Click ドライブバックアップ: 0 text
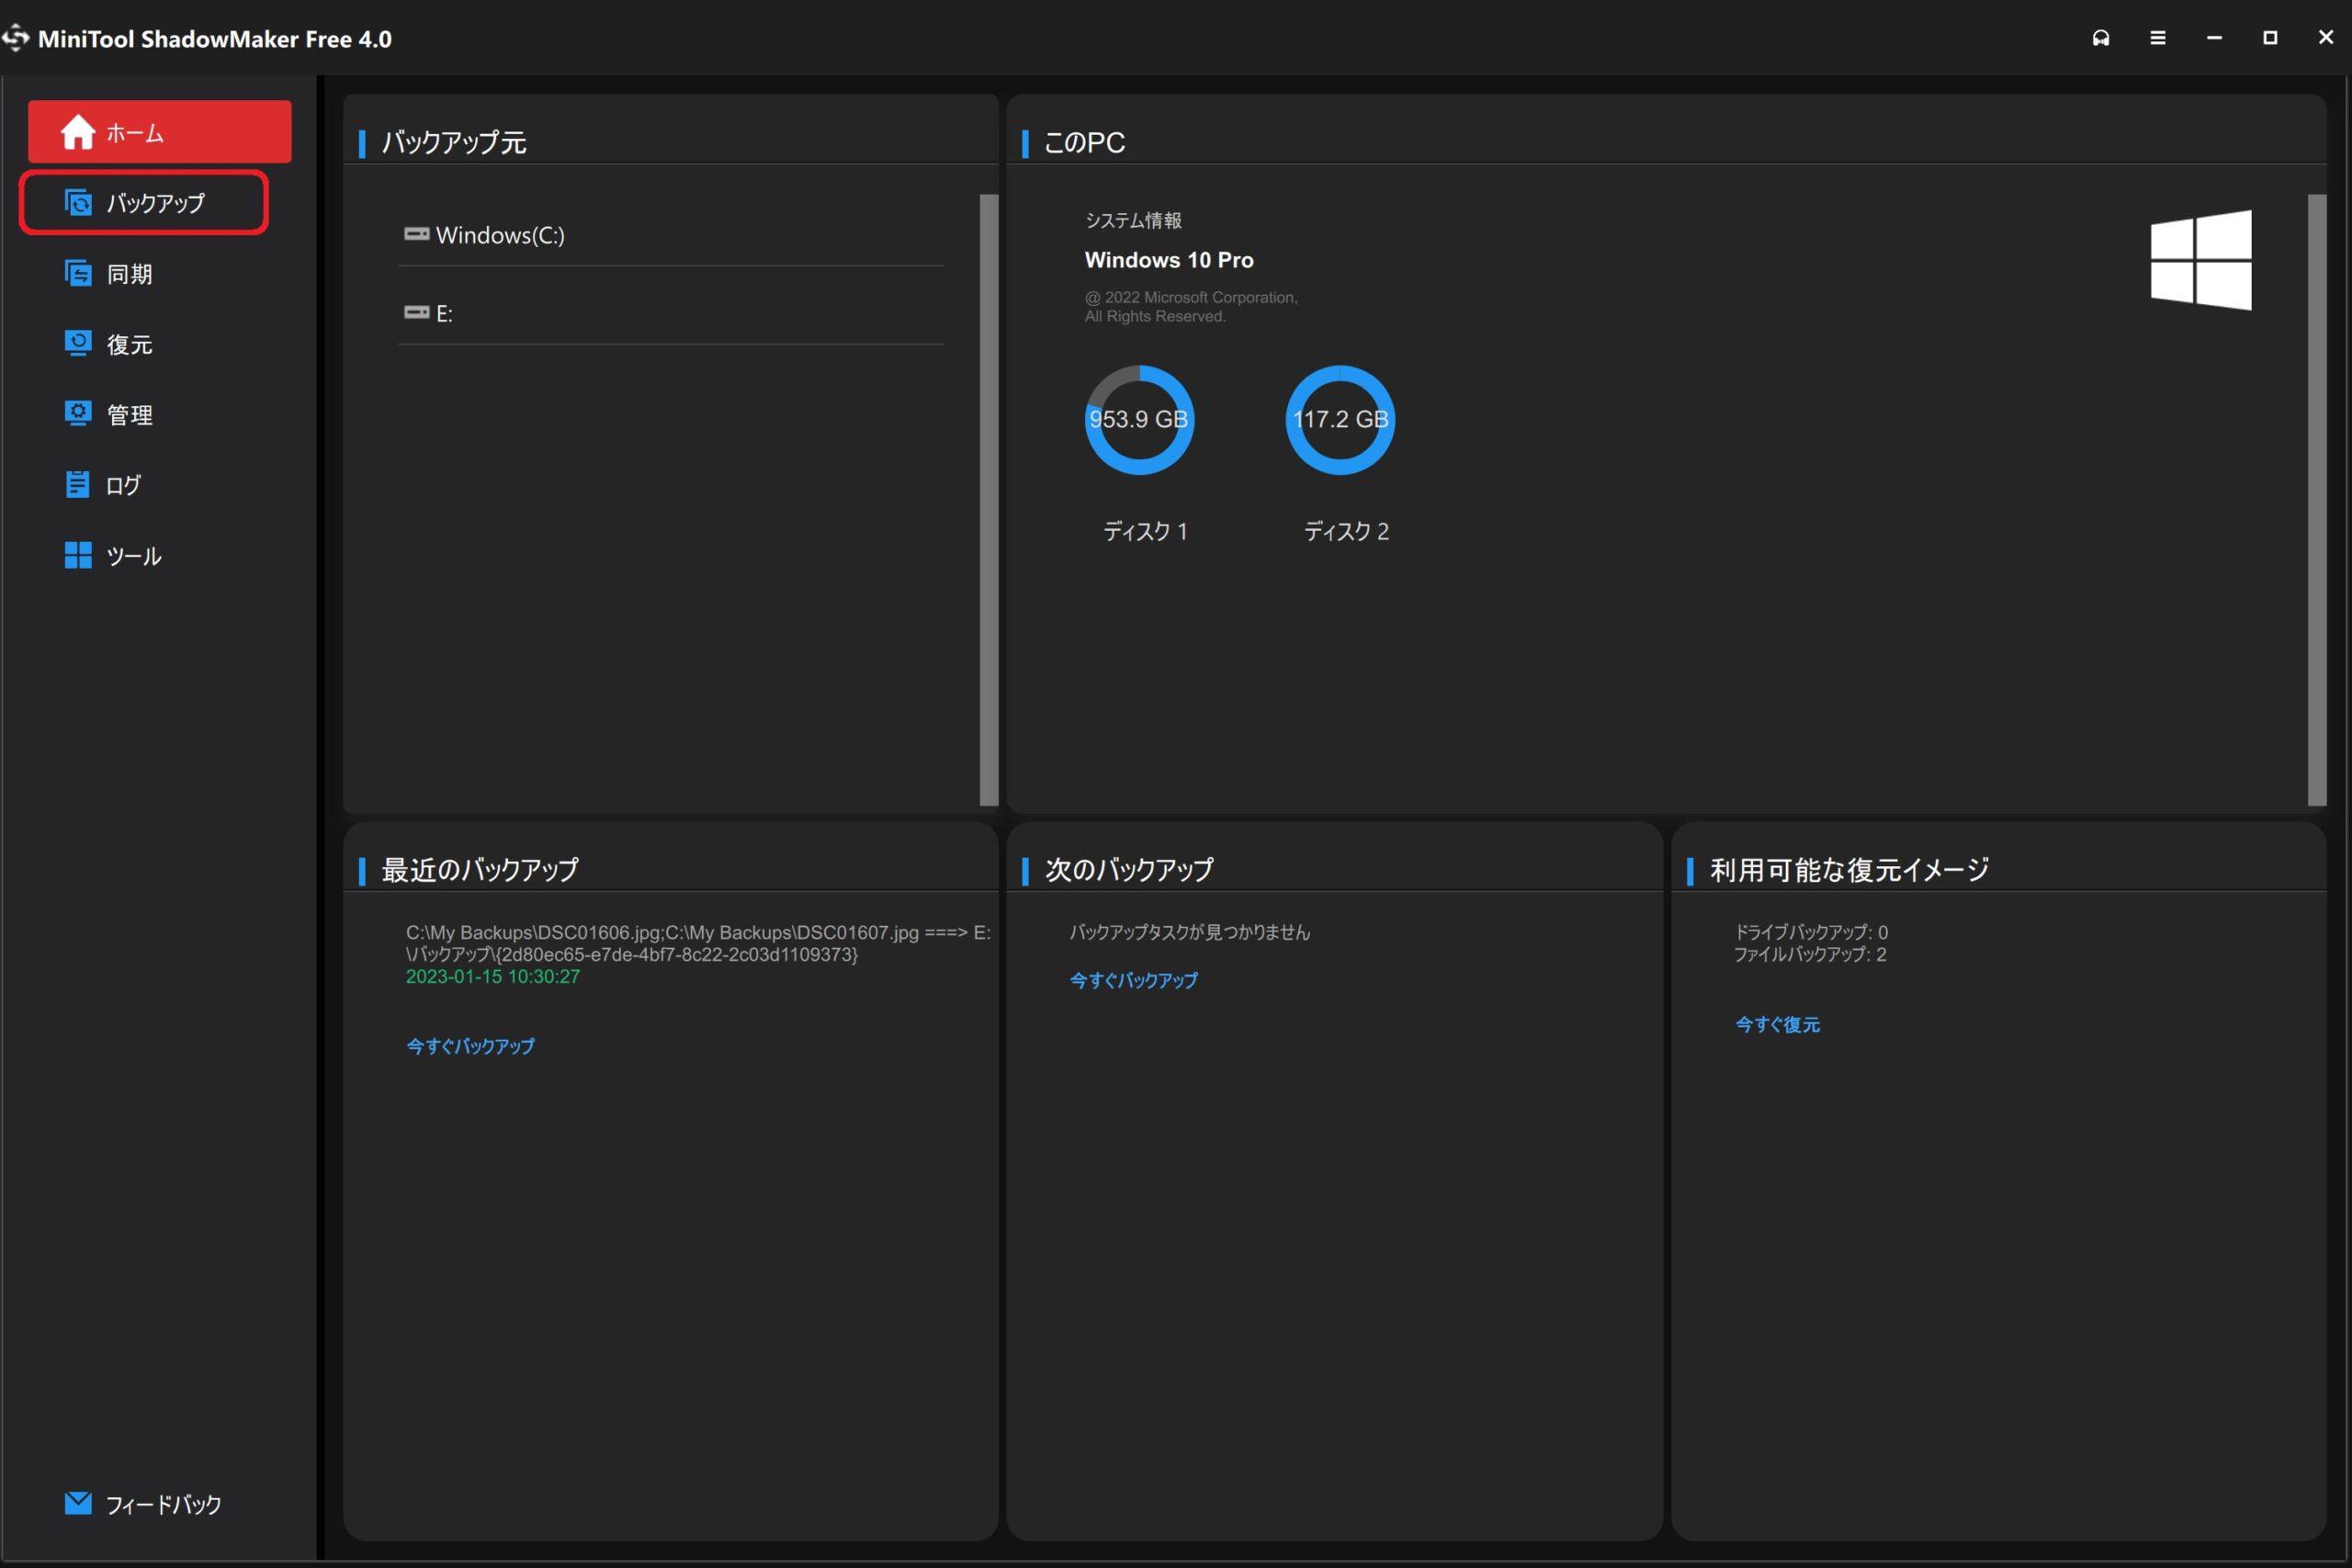Viewport: 2352px width, 1568px height. 1811,932
